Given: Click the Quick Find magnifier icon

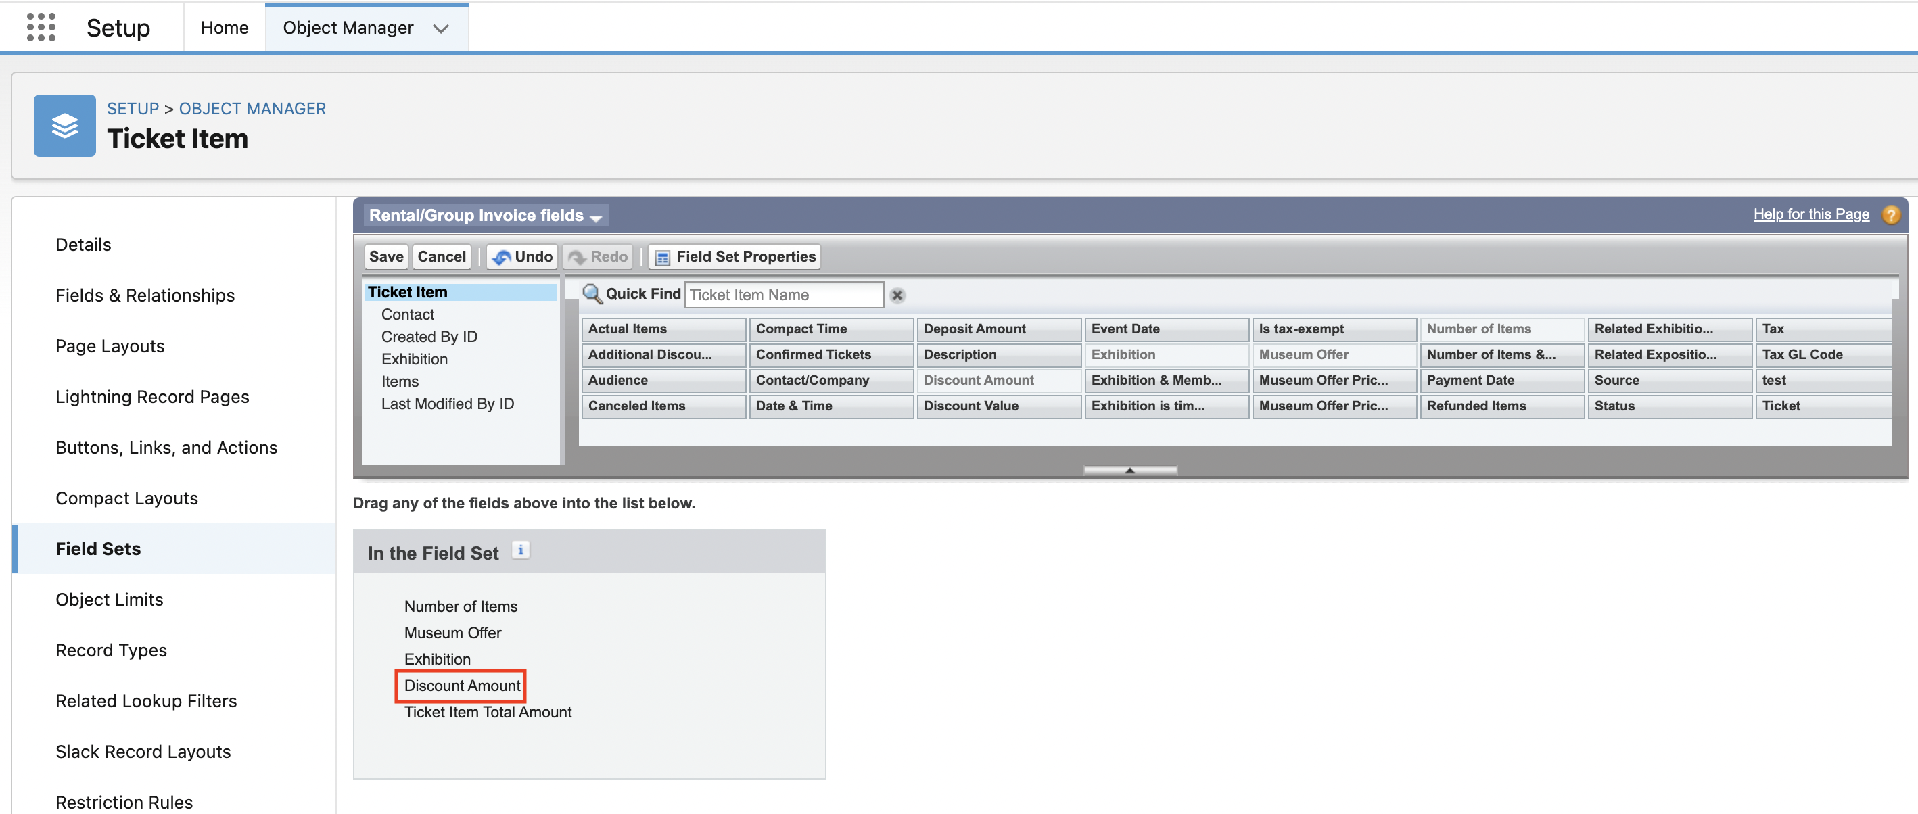Looking at the screenshot, I should [592, 294].
